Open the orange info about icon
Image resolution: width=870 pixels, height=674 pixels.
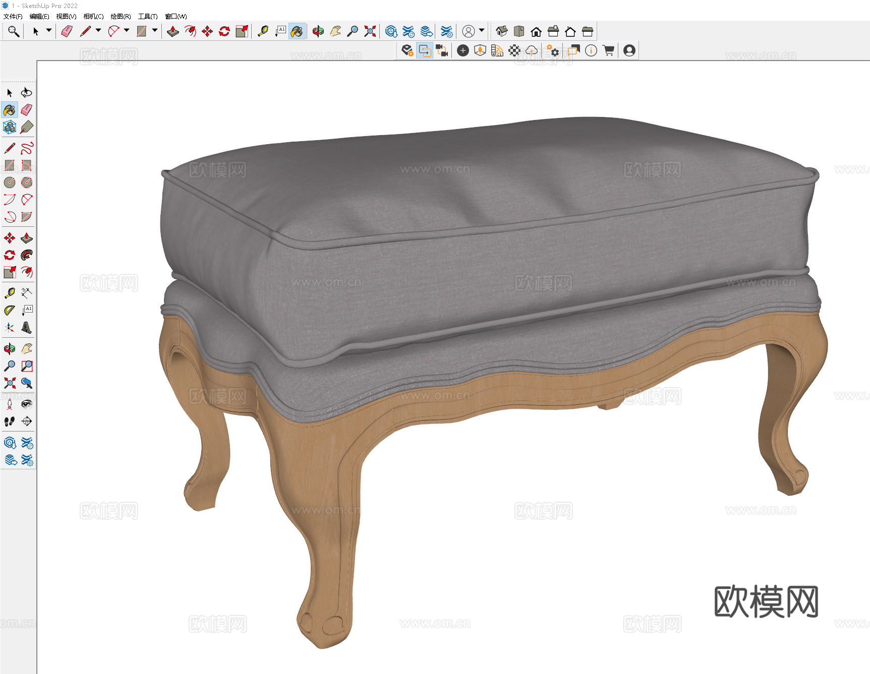click(591, 50)
